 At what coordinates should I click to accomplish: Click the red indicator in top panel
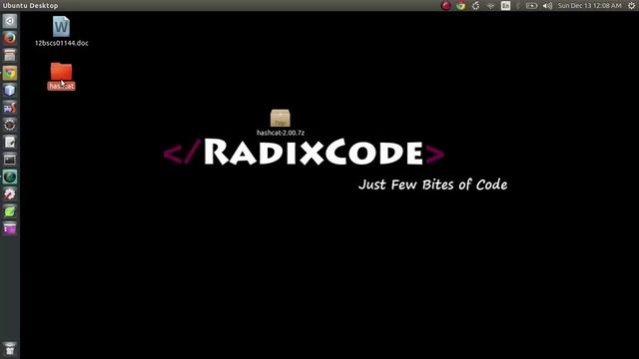pos(446,6)
